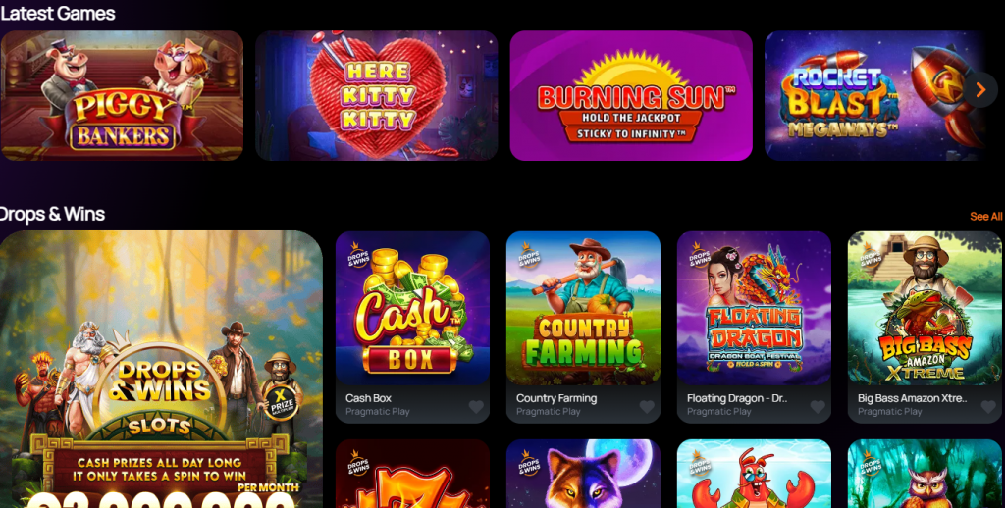
Task: Open See All for Drops & Wins
Action: pyautogui.click(x=985, y=217)
